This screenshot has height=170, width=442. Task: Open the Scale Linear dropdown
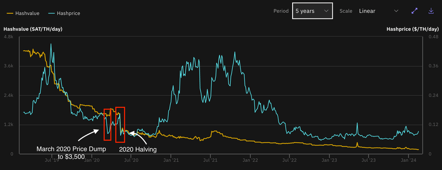378,11
